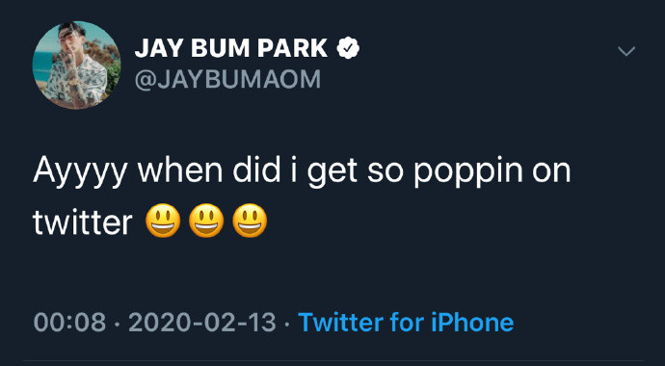Click the word "twitter" before the emojis

click(83, 222)
